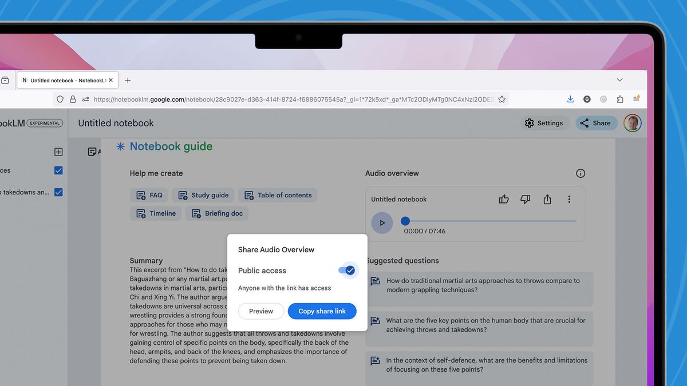Screen dimensions: 687x386
Task: Generate a Study guide
Action: pos(203,195)
